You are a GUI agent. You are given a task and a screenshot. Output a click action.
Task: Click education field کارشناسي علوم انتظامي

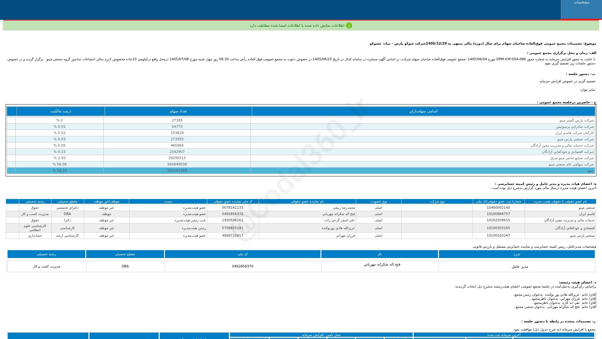click(x=35, y=228)
